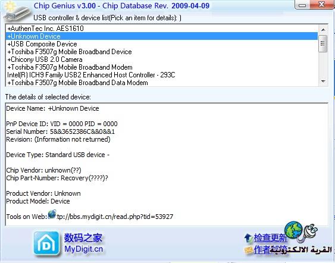
Task: Click the Product Vendor Unknown line
Action: 43,193
